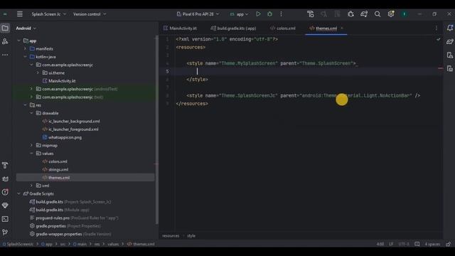Open the main hamburger menu
The image size is (455, 256).
20,14
